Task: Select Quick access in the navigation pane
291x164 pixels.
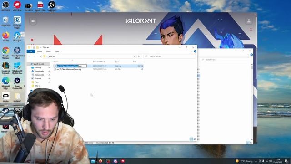Action: [38, 64]
